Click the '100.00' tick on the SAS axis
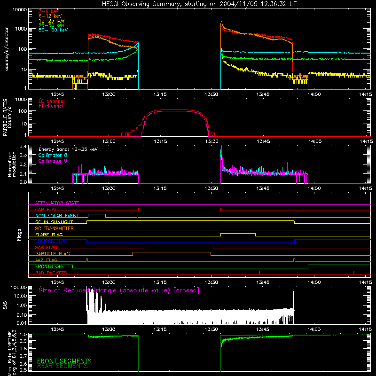Viewport: 376px width, 376px height. (19, 287)
